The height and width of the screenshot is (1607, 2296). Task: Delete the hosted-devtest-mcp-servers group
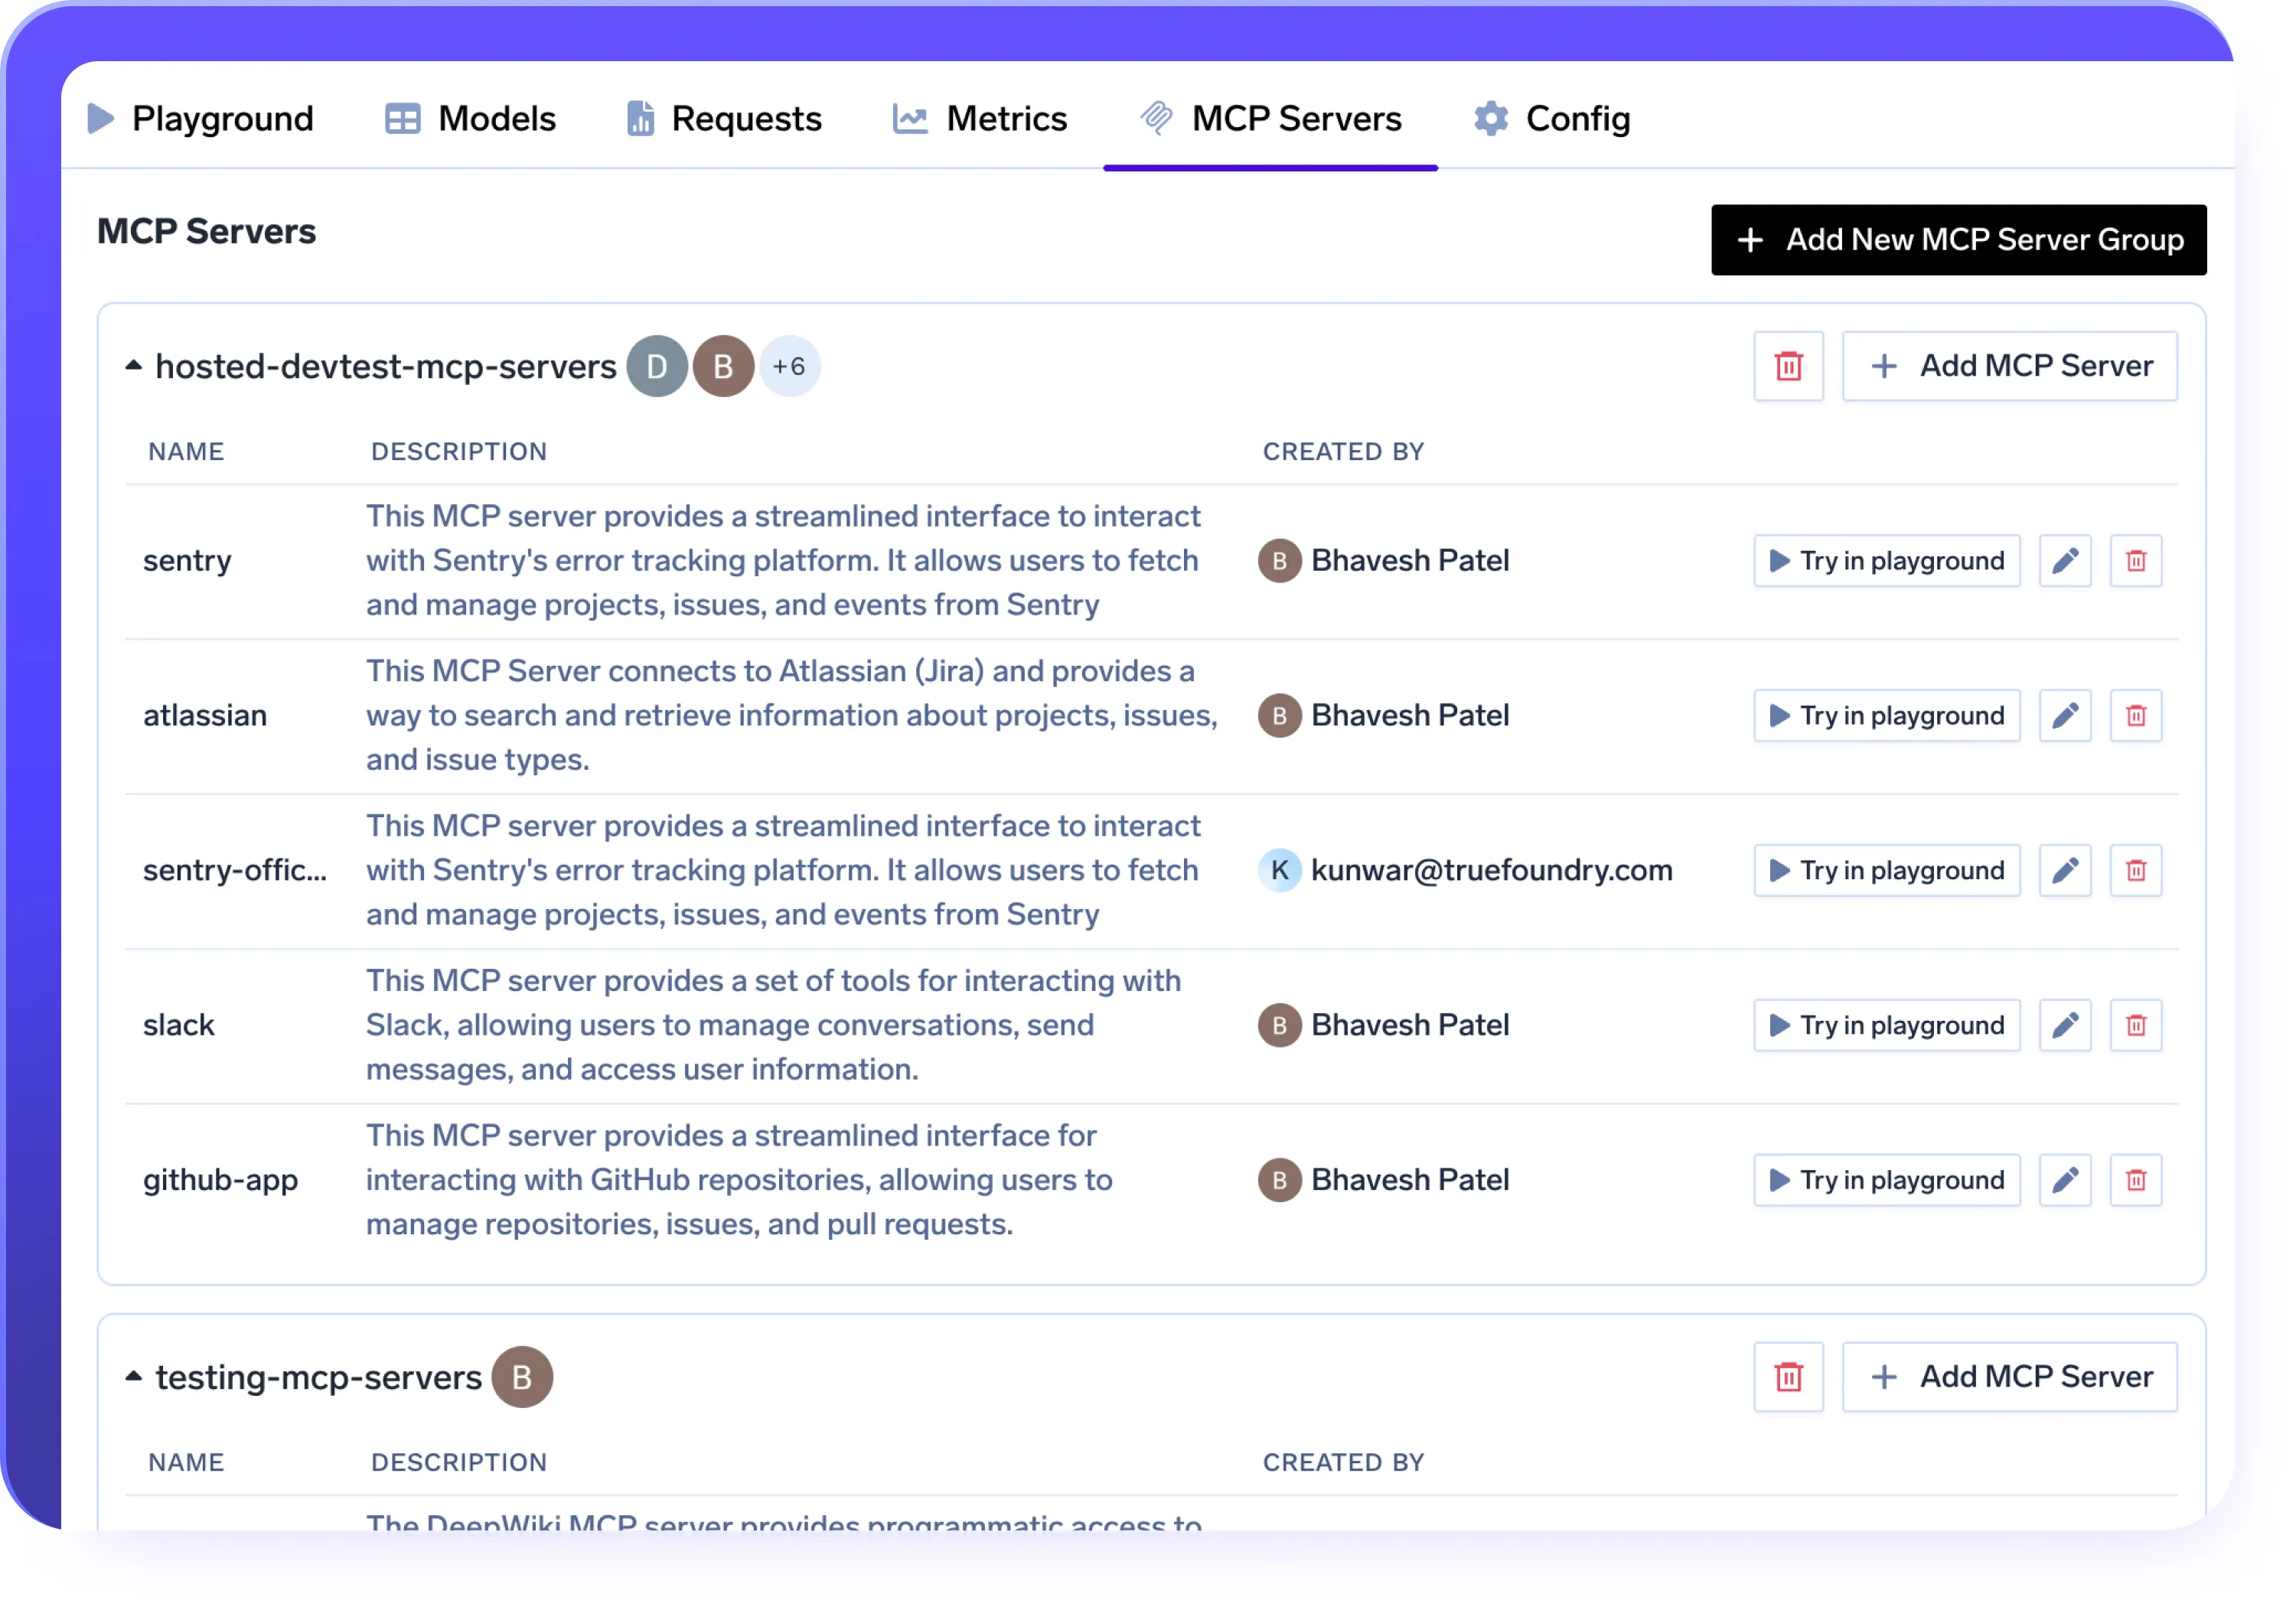pos(1789,366)
